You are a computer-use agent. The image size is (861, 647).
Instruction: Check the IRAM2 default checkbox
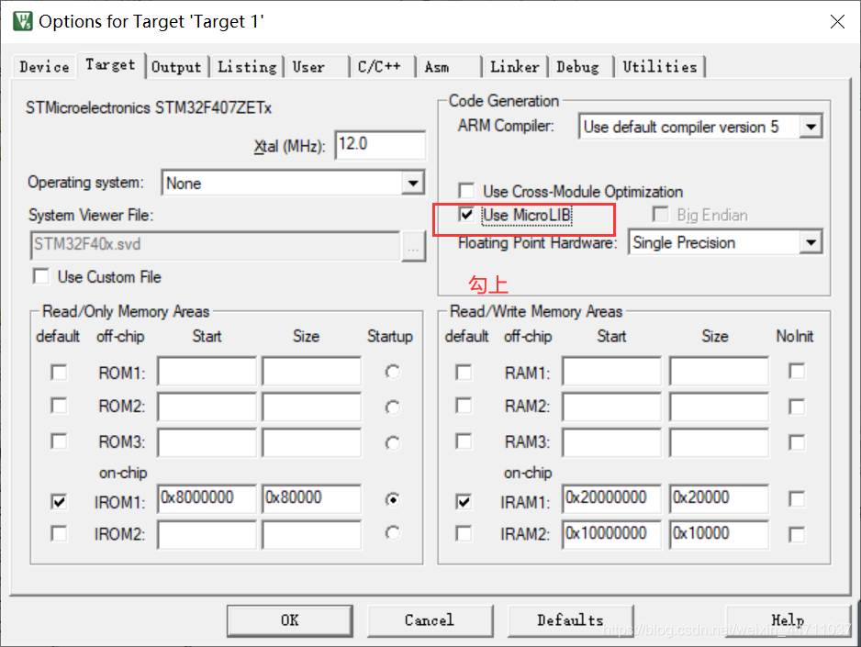[x=464, y=533]
